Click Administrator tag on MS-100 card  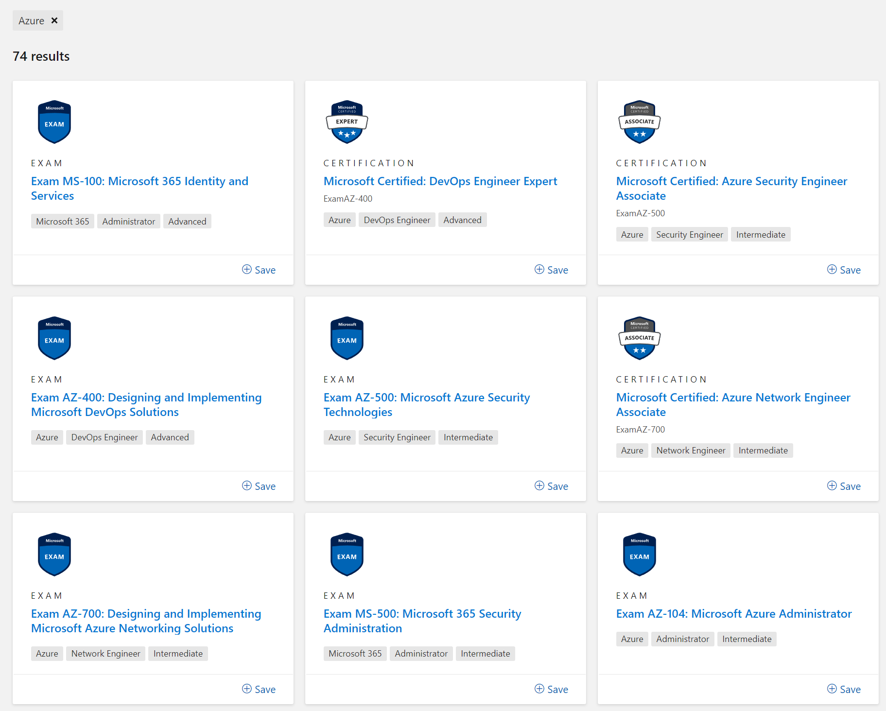click(x=129, y=221)
